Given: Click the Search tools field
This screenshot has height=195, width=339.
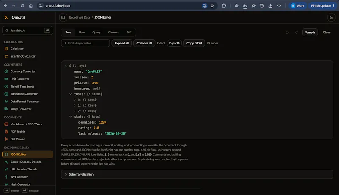Looking at the screenshot, I should [x=28, y=30].
